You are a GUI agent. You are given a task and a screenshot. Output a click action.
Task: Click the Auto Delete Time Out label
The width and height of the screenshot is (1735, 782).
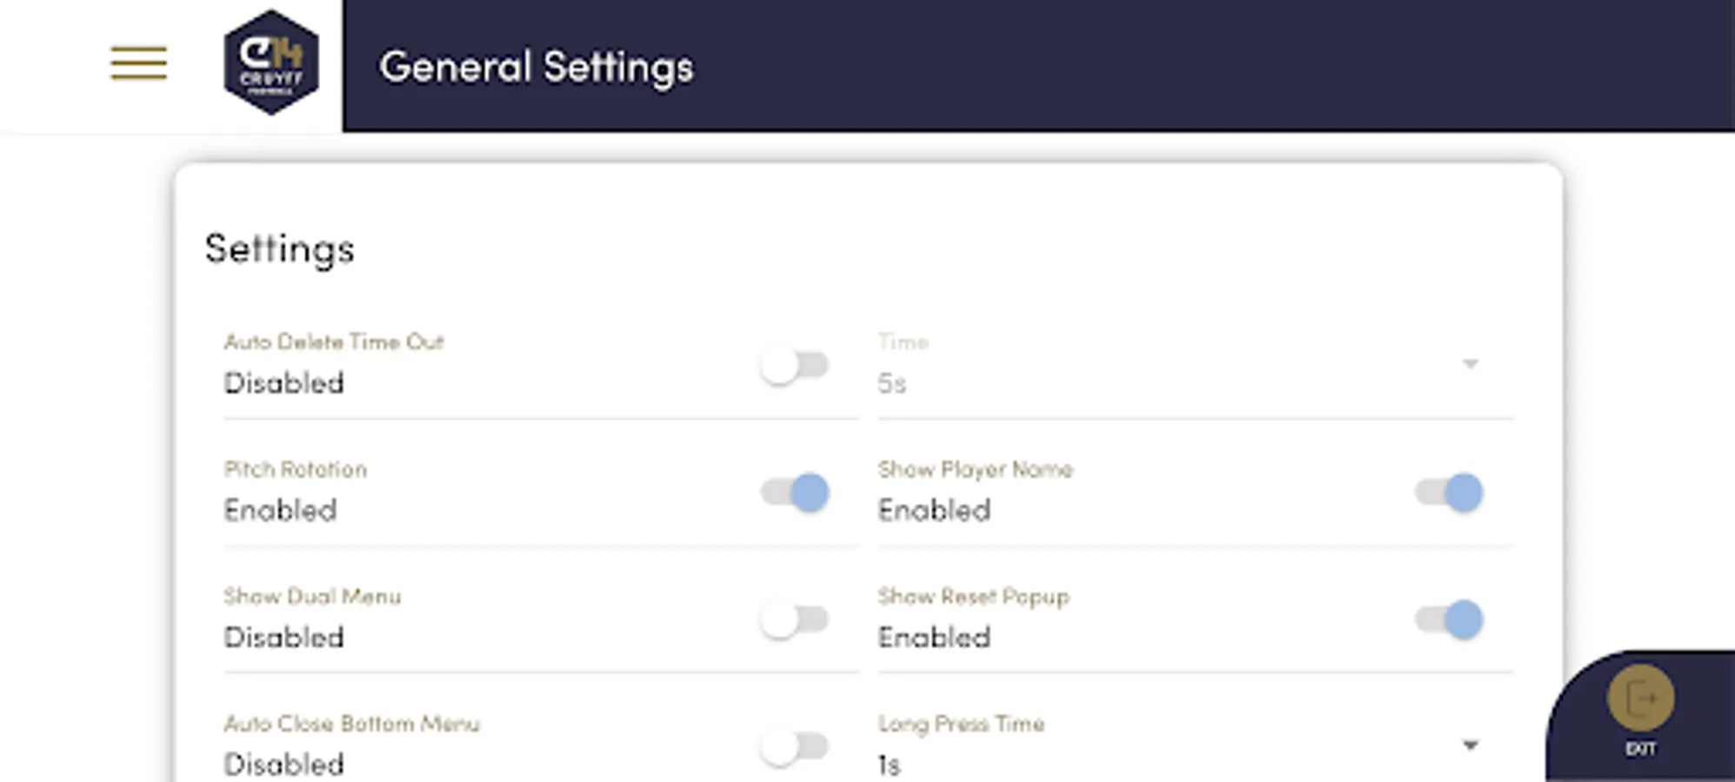pos(334,341)
